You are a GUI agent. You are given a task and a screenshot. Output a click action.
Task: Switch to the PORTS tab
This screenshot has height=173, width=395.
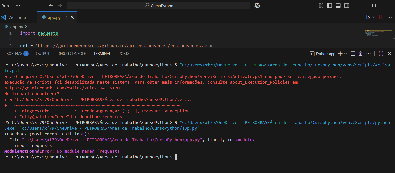(124, 54)
